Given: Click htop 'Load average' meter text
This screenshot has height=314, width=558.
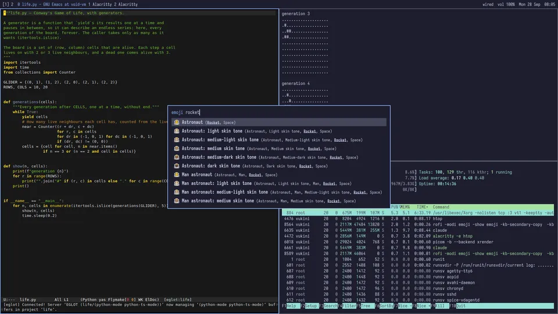Looking at the screenshot, I should click(451, 178).
